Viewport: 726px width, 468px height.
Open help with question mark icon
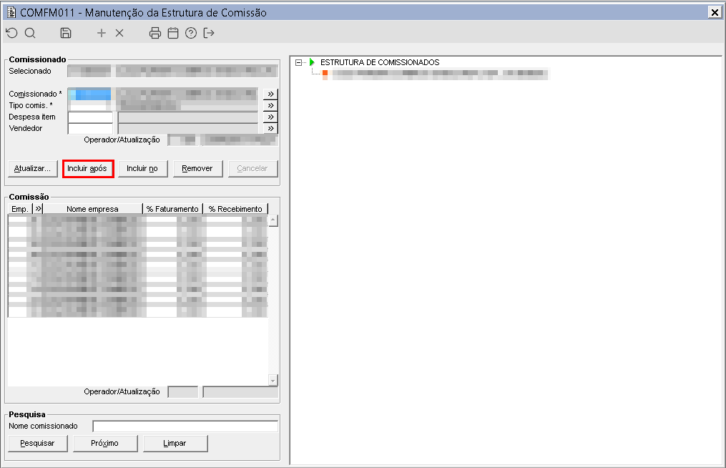pyautogui.click(x=191, y=33)
